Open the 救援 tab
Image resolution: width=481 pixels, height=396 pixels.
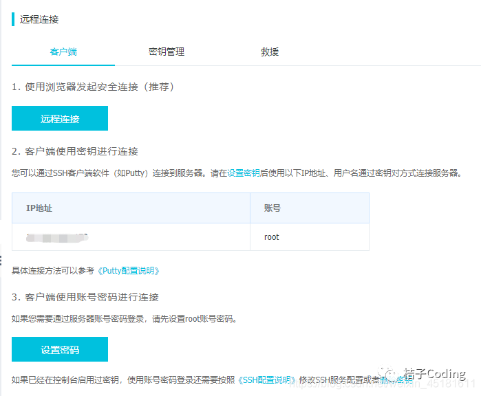tap(270, 52)
